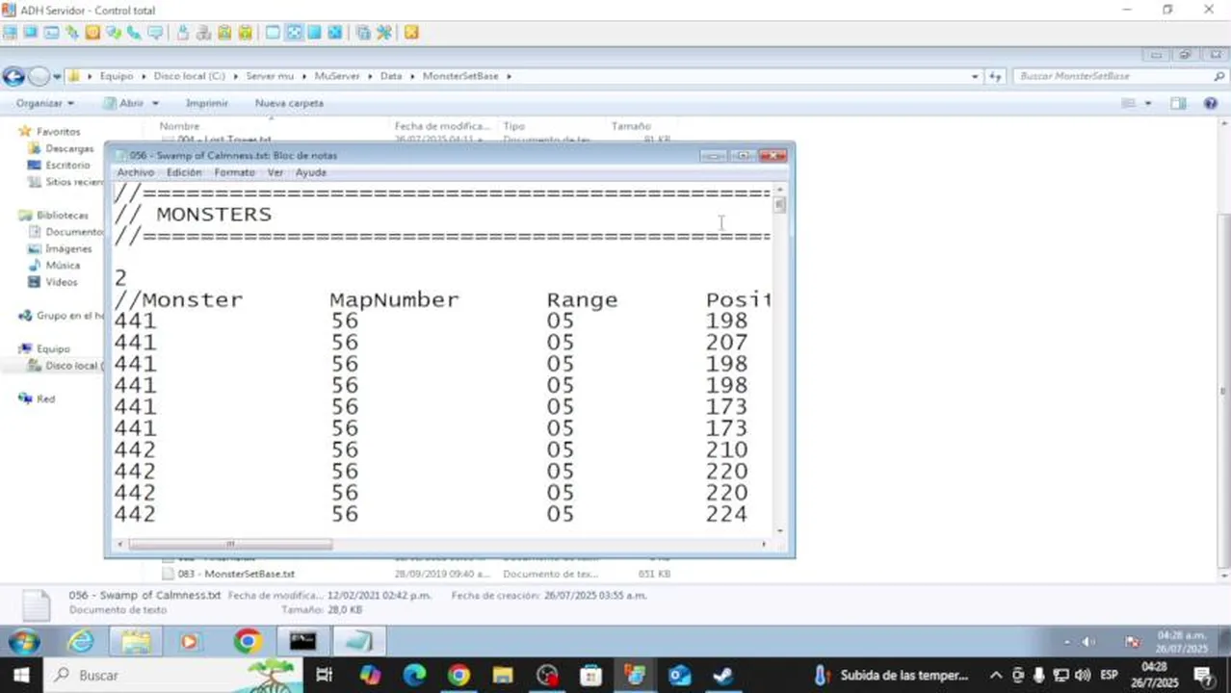The width and height of the screenshot is (1231, 693).
Task: Open the command prompt on the remote taskbar
Action: point(302,641)
